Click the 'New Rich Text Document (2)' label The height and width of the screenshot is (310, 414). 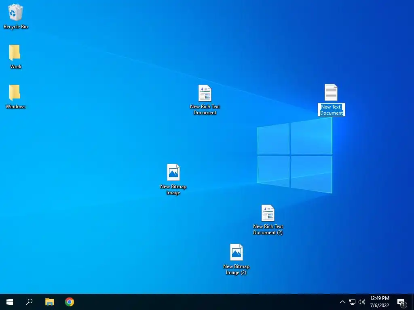point(268,229)
